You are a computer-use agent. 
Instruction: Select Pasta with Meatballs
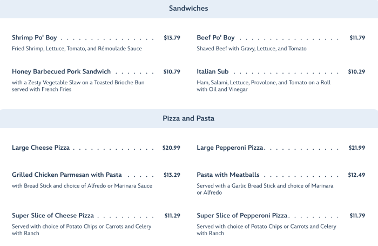(228, 175)
